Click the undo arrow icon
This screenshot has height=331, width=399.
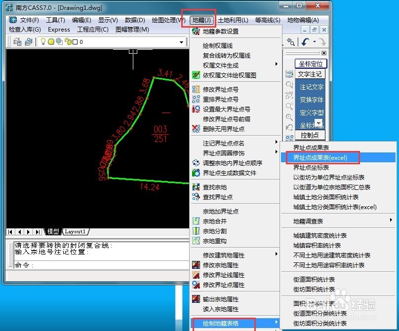(305, 42)
